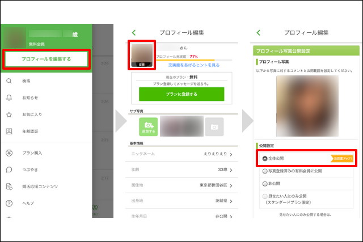Open 婚活応援コンテンツ document icon
Image resolution: width=363 pixels, height=242 pixels.
pyautogui.click(x=9, y=186)
